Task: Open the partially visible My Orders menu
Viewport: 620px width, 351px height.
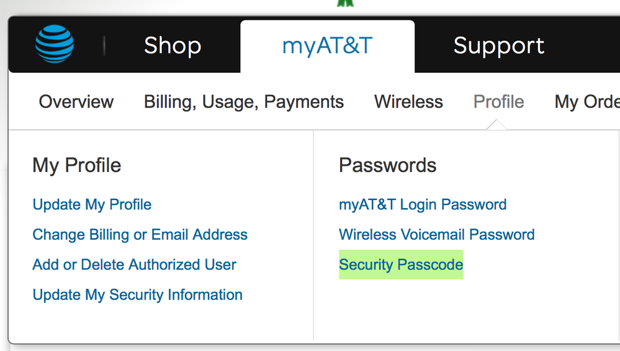Action: point(586,102)
